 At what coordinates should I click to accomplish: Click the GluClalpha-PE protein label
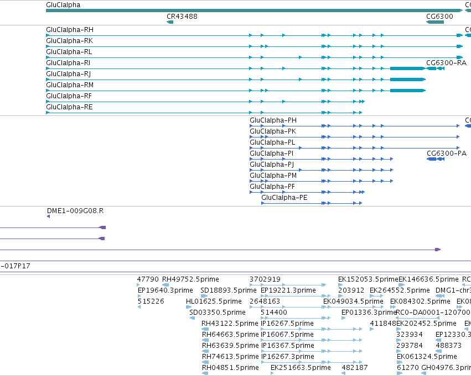(284, 198)
